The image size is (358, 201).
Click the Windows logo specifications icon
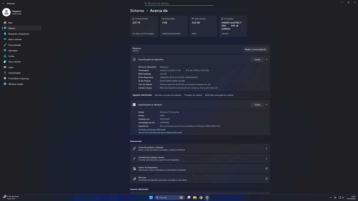click(x=134, y=105)
